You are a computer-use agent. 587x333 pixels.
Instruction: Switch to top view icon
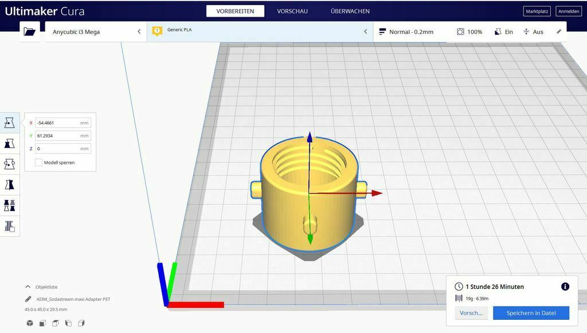point(56,323)
